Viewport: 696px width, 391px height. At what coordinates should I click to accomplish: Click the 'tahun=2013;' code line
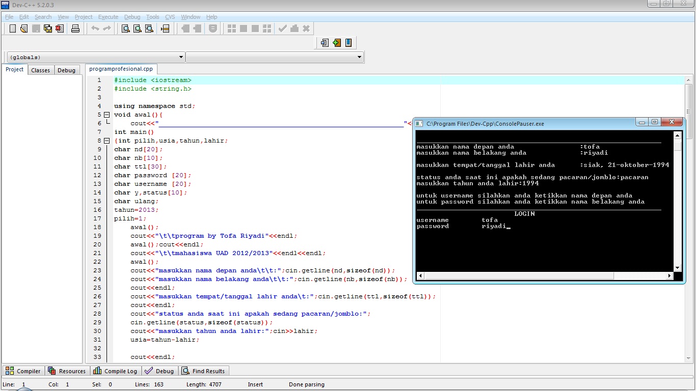coord(137,210)
